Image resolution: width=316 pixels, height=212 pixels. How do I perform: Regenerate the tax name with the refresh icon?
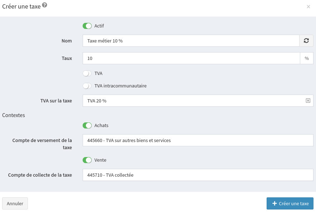coord(306,41)
